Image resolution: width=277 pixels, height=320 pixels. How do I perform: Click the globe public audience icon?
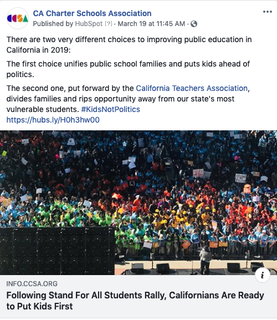coord(194,24)
